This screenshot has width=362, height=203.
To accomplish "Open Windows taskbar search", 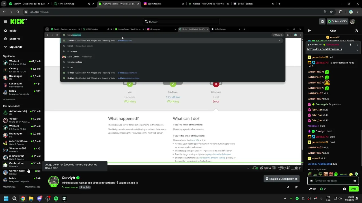I will [x=14, y=198].
